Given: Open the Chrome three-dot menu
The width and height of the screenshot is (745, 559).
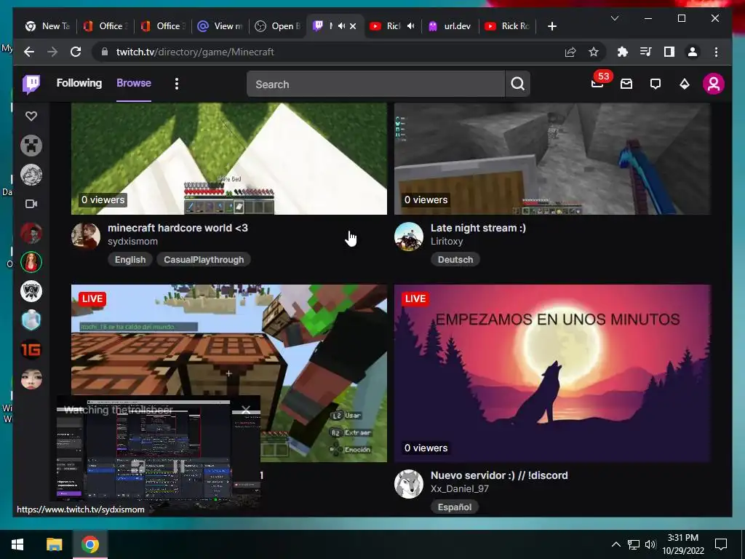Looking at the screenshot, I should pyautogui.click(x=716, y=52).
